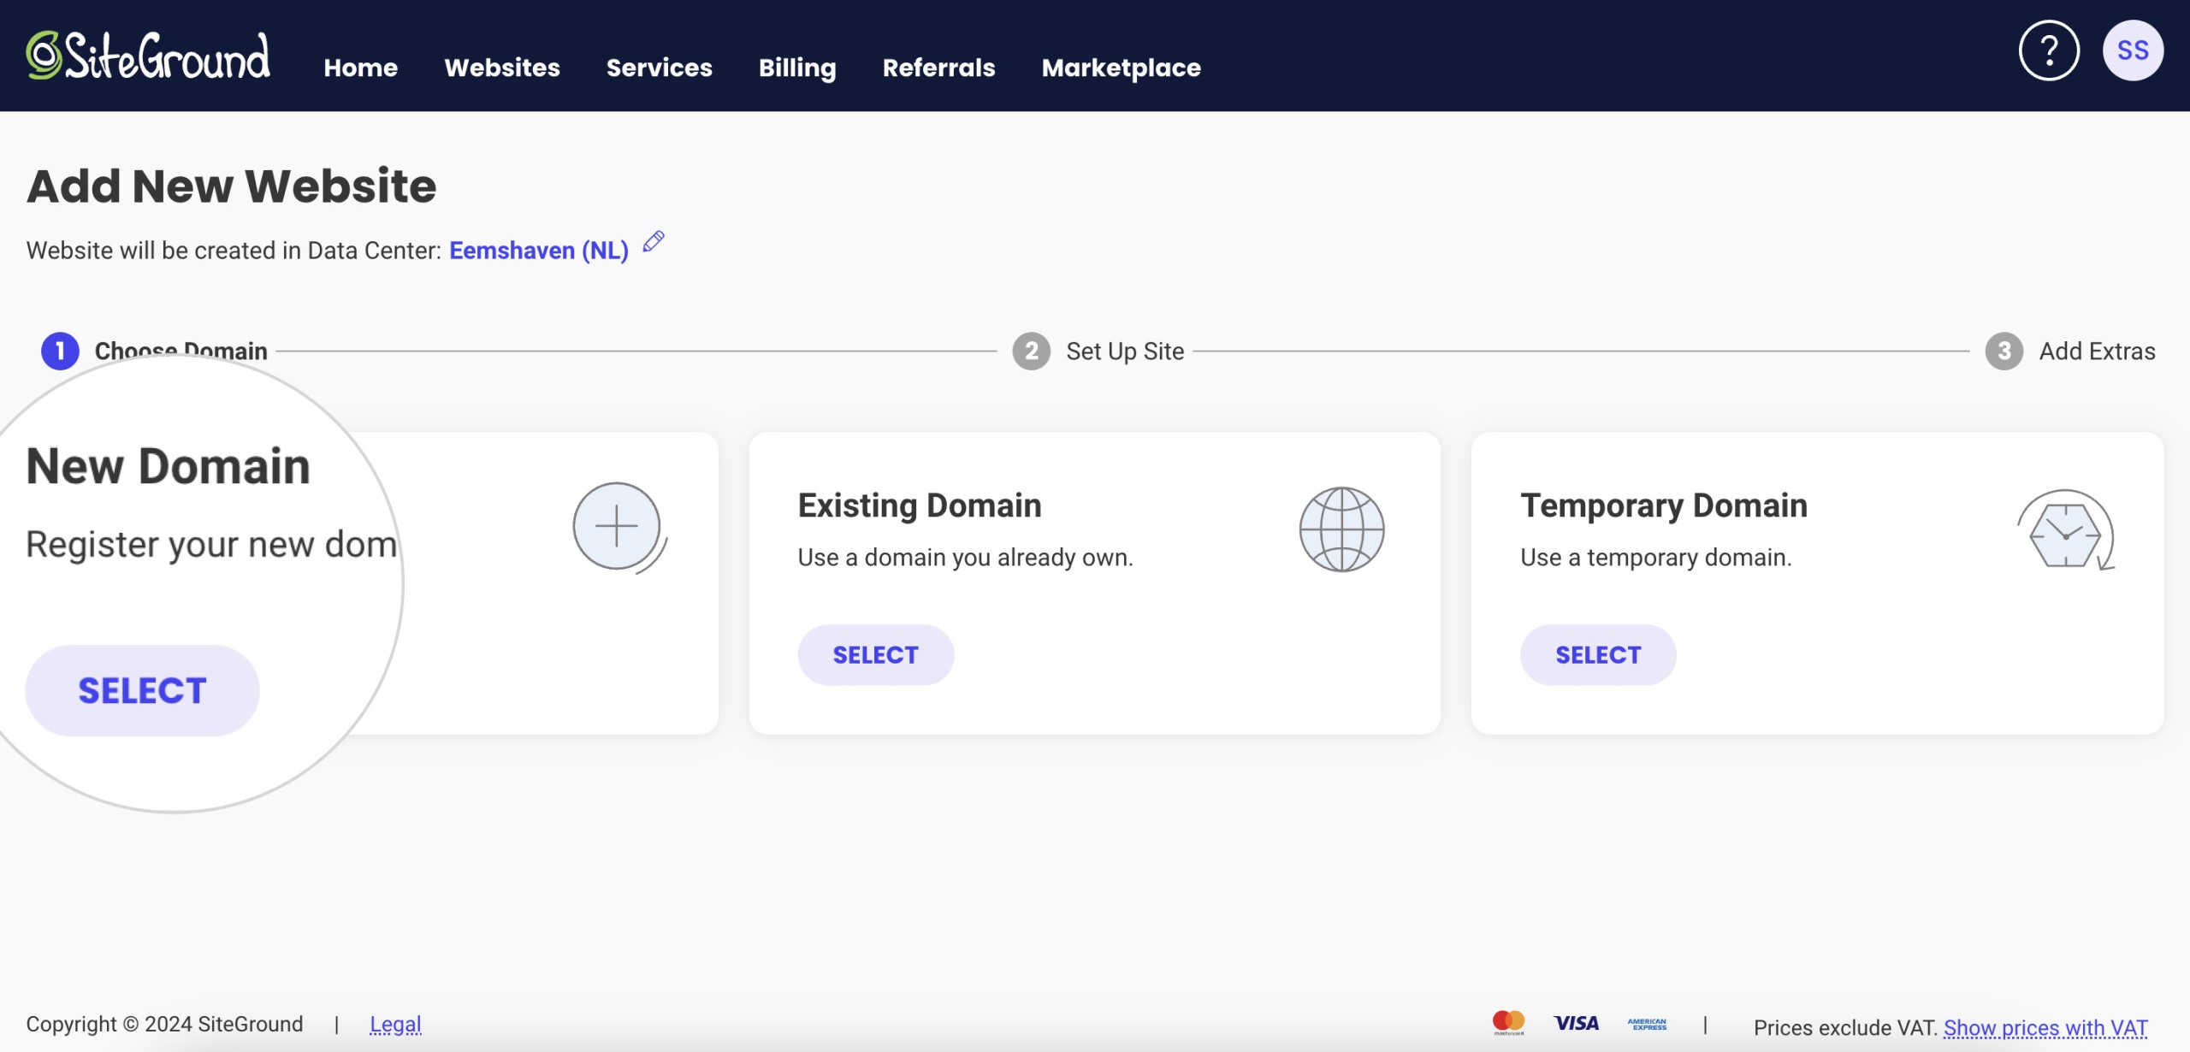Click the Choose Domain step 1 circle icon

tap(59, 352)
